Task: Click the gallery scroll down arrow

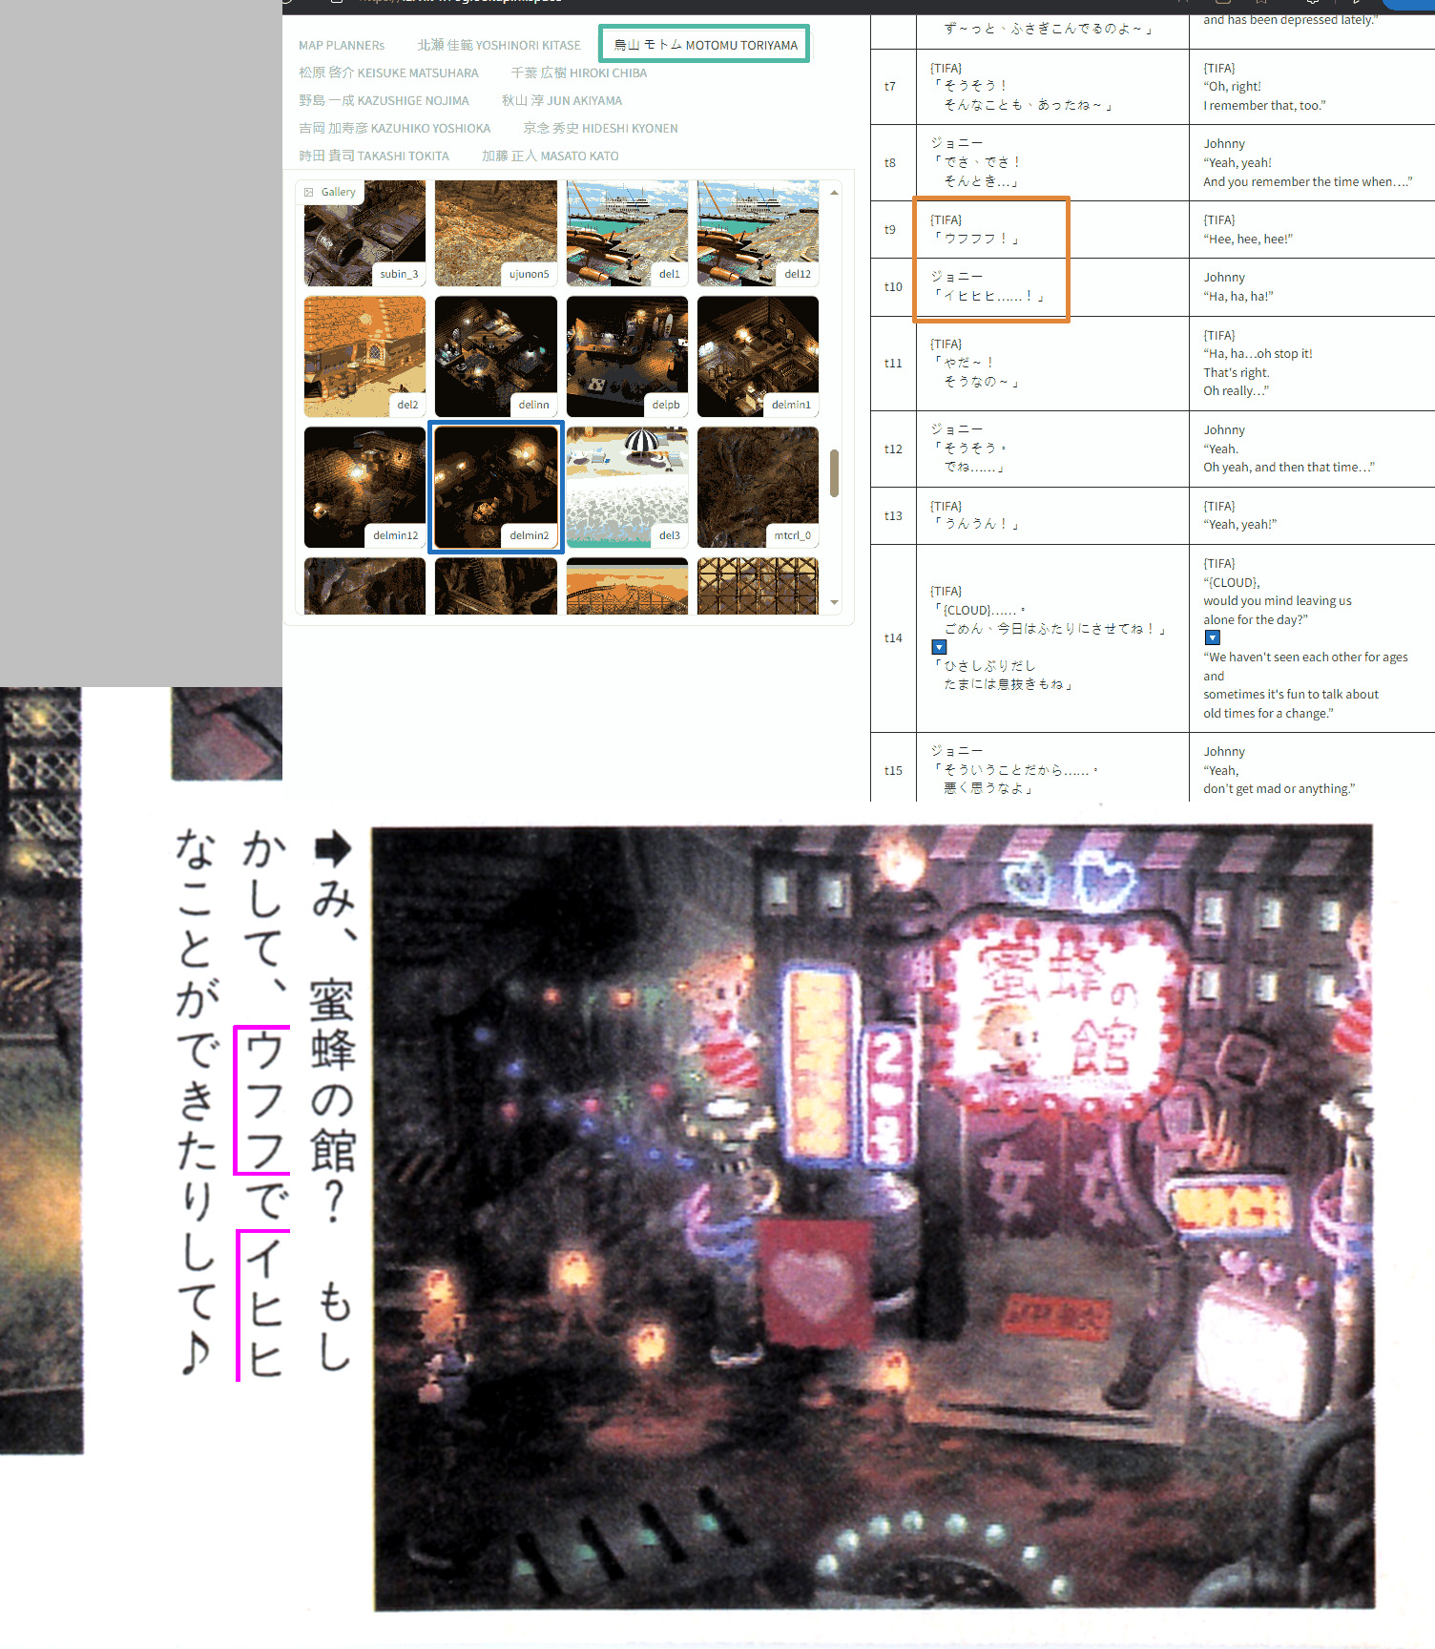Action: coord(835,602)
